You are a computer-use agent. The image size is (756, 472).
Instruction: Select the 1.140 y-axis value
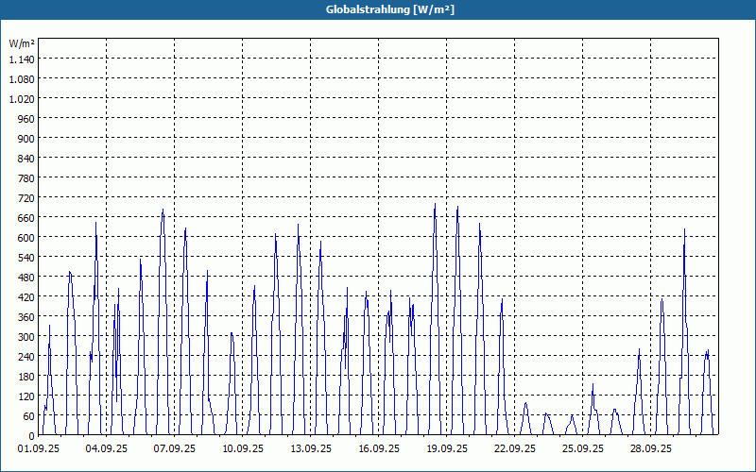tap(22, 59)
